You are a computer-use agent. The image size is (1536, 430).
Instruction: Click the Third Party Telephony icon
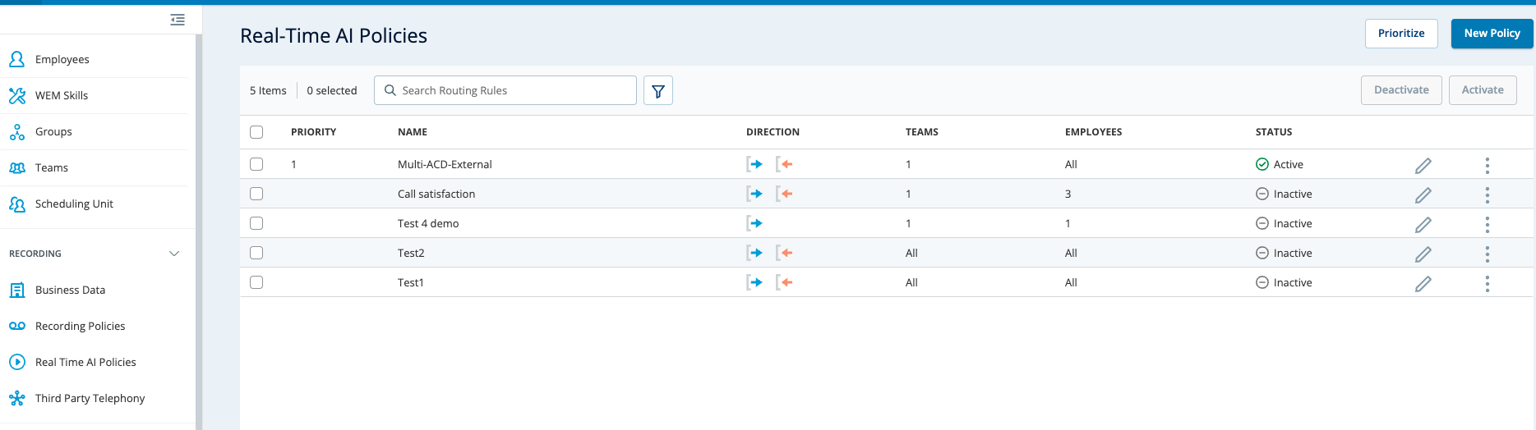pos(17,399)
